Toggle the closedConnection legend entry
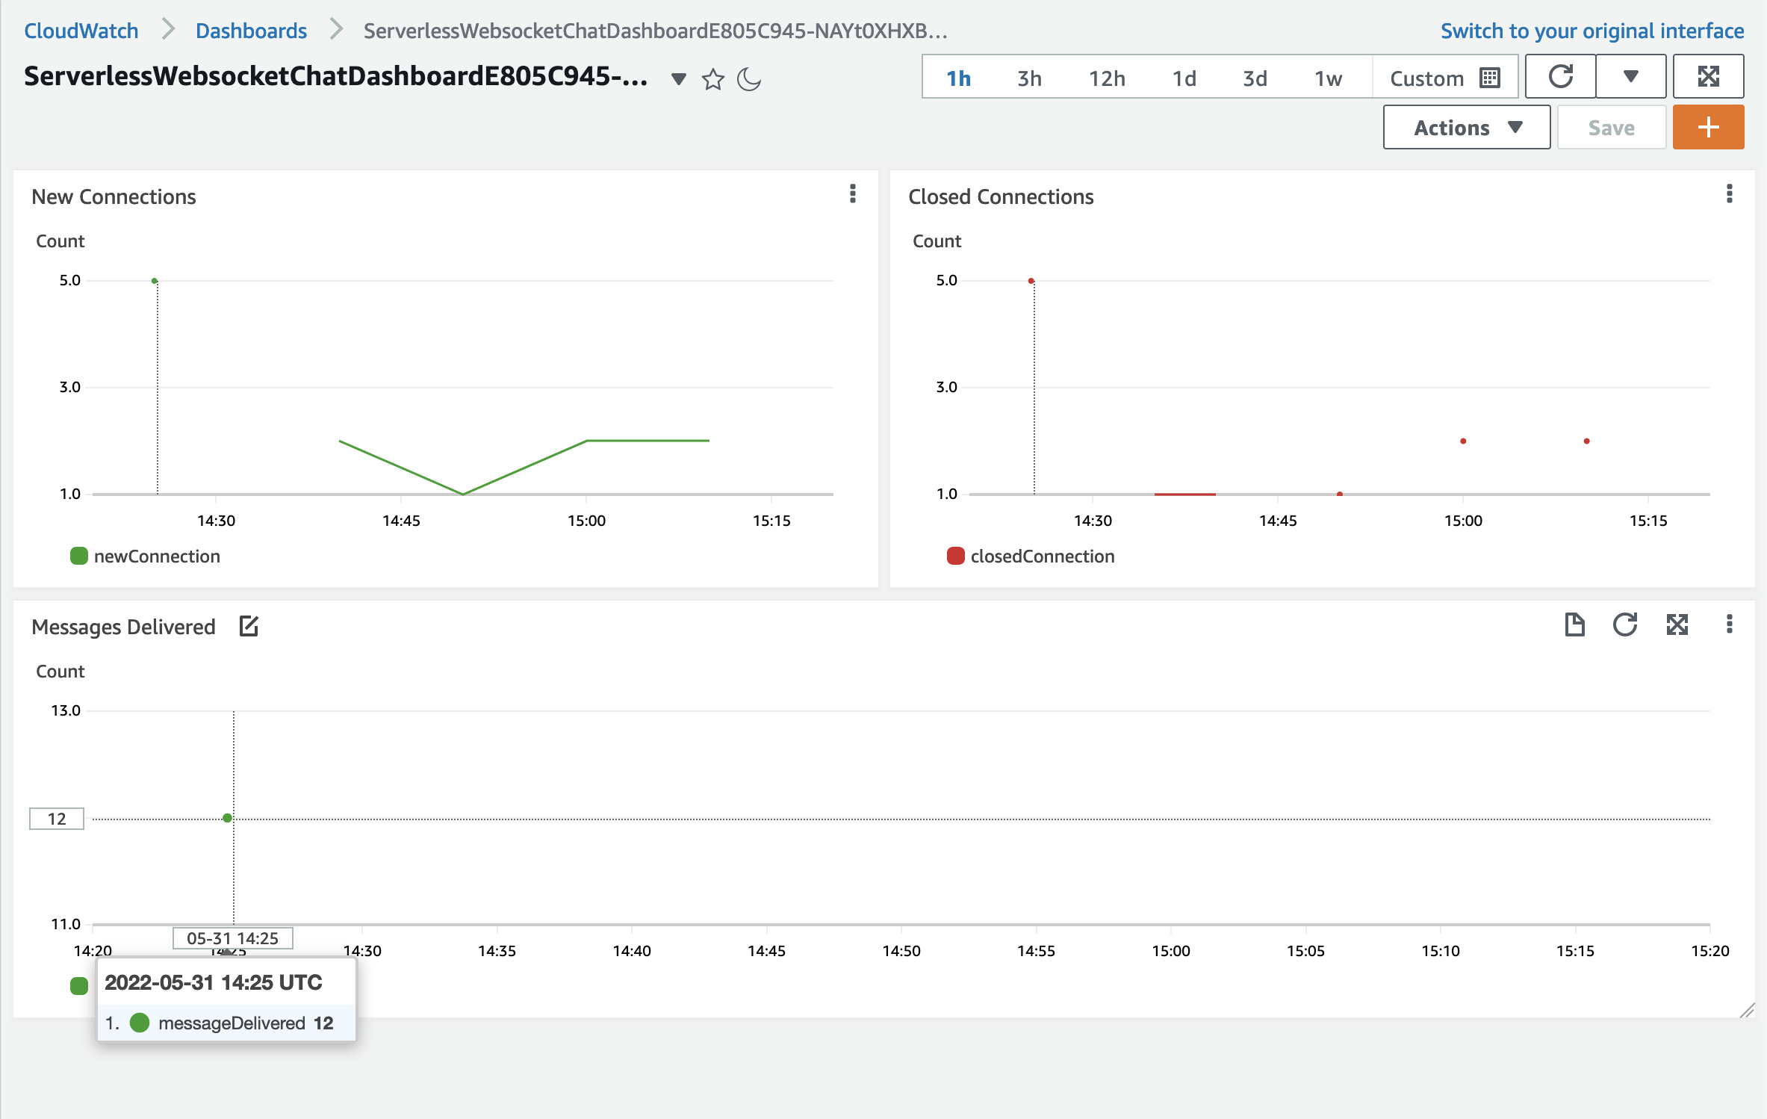Screen dimensions: 1767x1119 (x=1042, y=556)
